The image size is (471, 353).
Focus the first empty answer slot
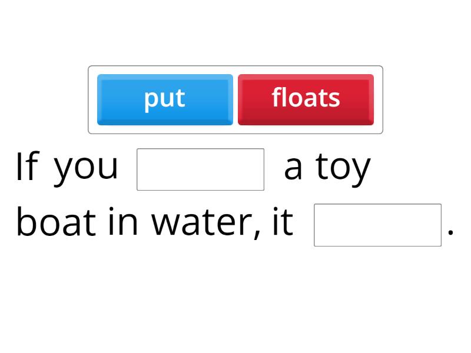(x=200, y=169)
